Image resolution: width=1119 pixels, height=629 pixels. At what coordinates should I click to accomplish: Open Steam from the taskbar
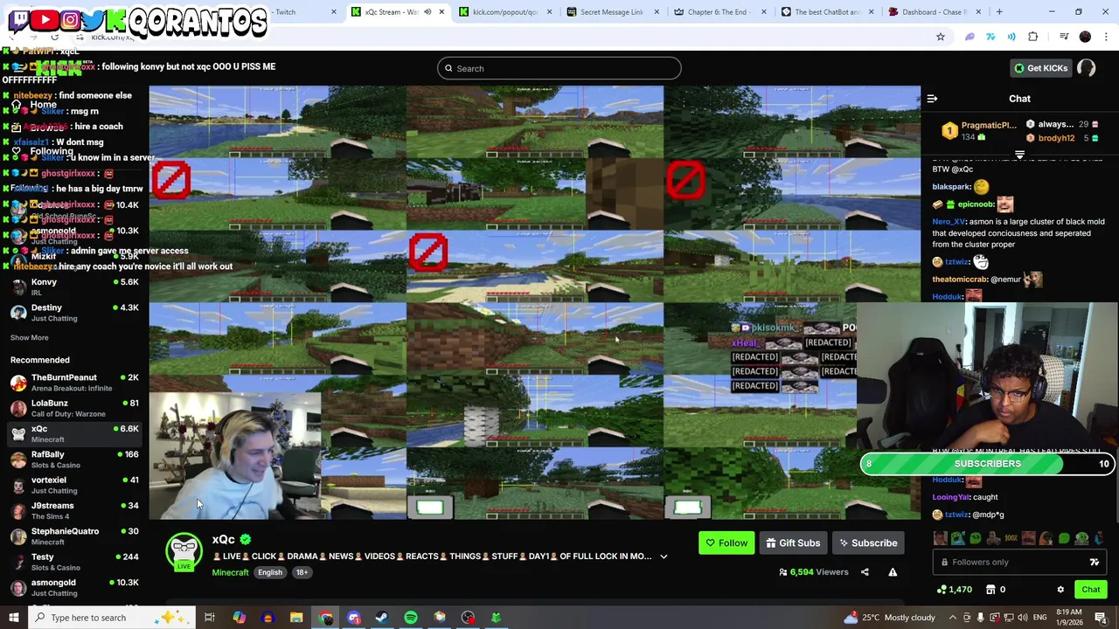(382, 618)
